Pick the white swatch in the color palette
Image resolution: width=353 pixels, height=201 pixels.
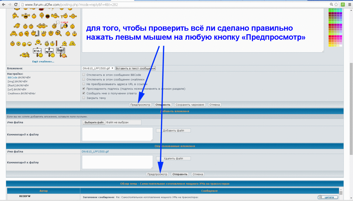341,46
